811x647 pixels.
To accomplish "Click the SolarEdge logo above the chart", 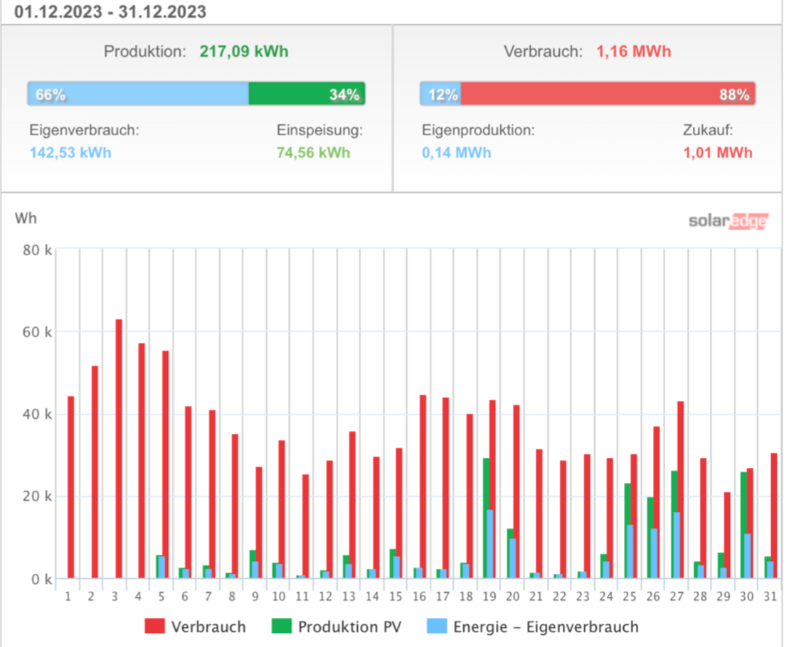I will (728, 221).
